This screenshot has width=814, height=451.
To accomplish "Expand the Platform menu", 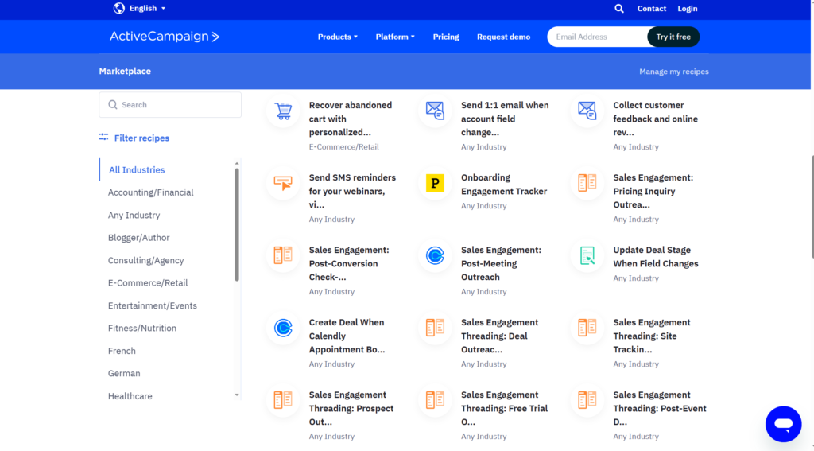I will click(395, 37).
